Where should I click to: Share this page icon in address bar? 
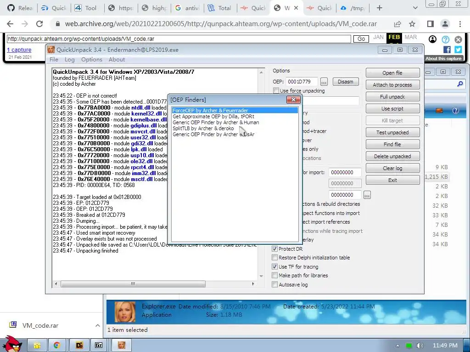[397, 24]
